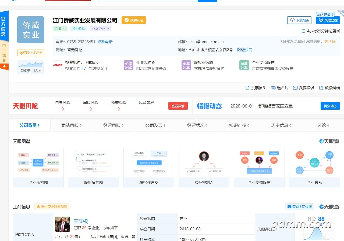Expand the 小微企业 tag dropdown
The height and width of the screenshot is (241, 344).
coord(100,29)
